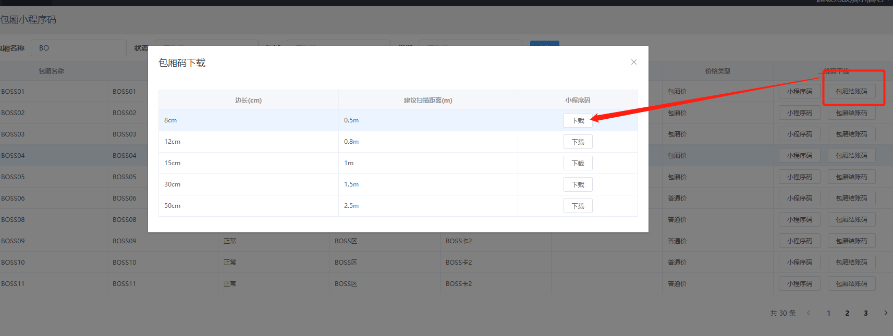Screen dimensions: 893x336
Task: Open 小程序码 for the BOSS04 row
Action: [800, 155]
